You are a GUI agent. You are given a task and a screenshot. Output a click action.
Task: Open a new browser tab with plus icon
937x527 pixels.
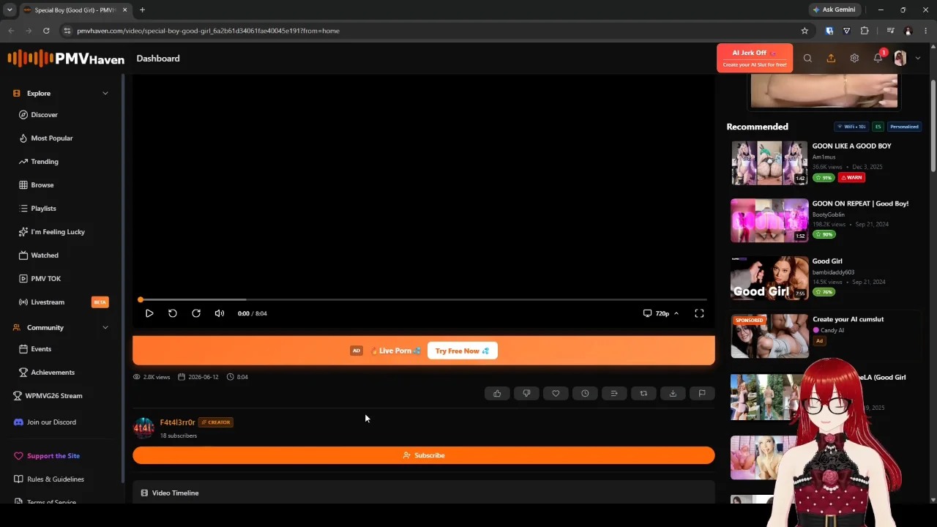click(x=142, y=10)
